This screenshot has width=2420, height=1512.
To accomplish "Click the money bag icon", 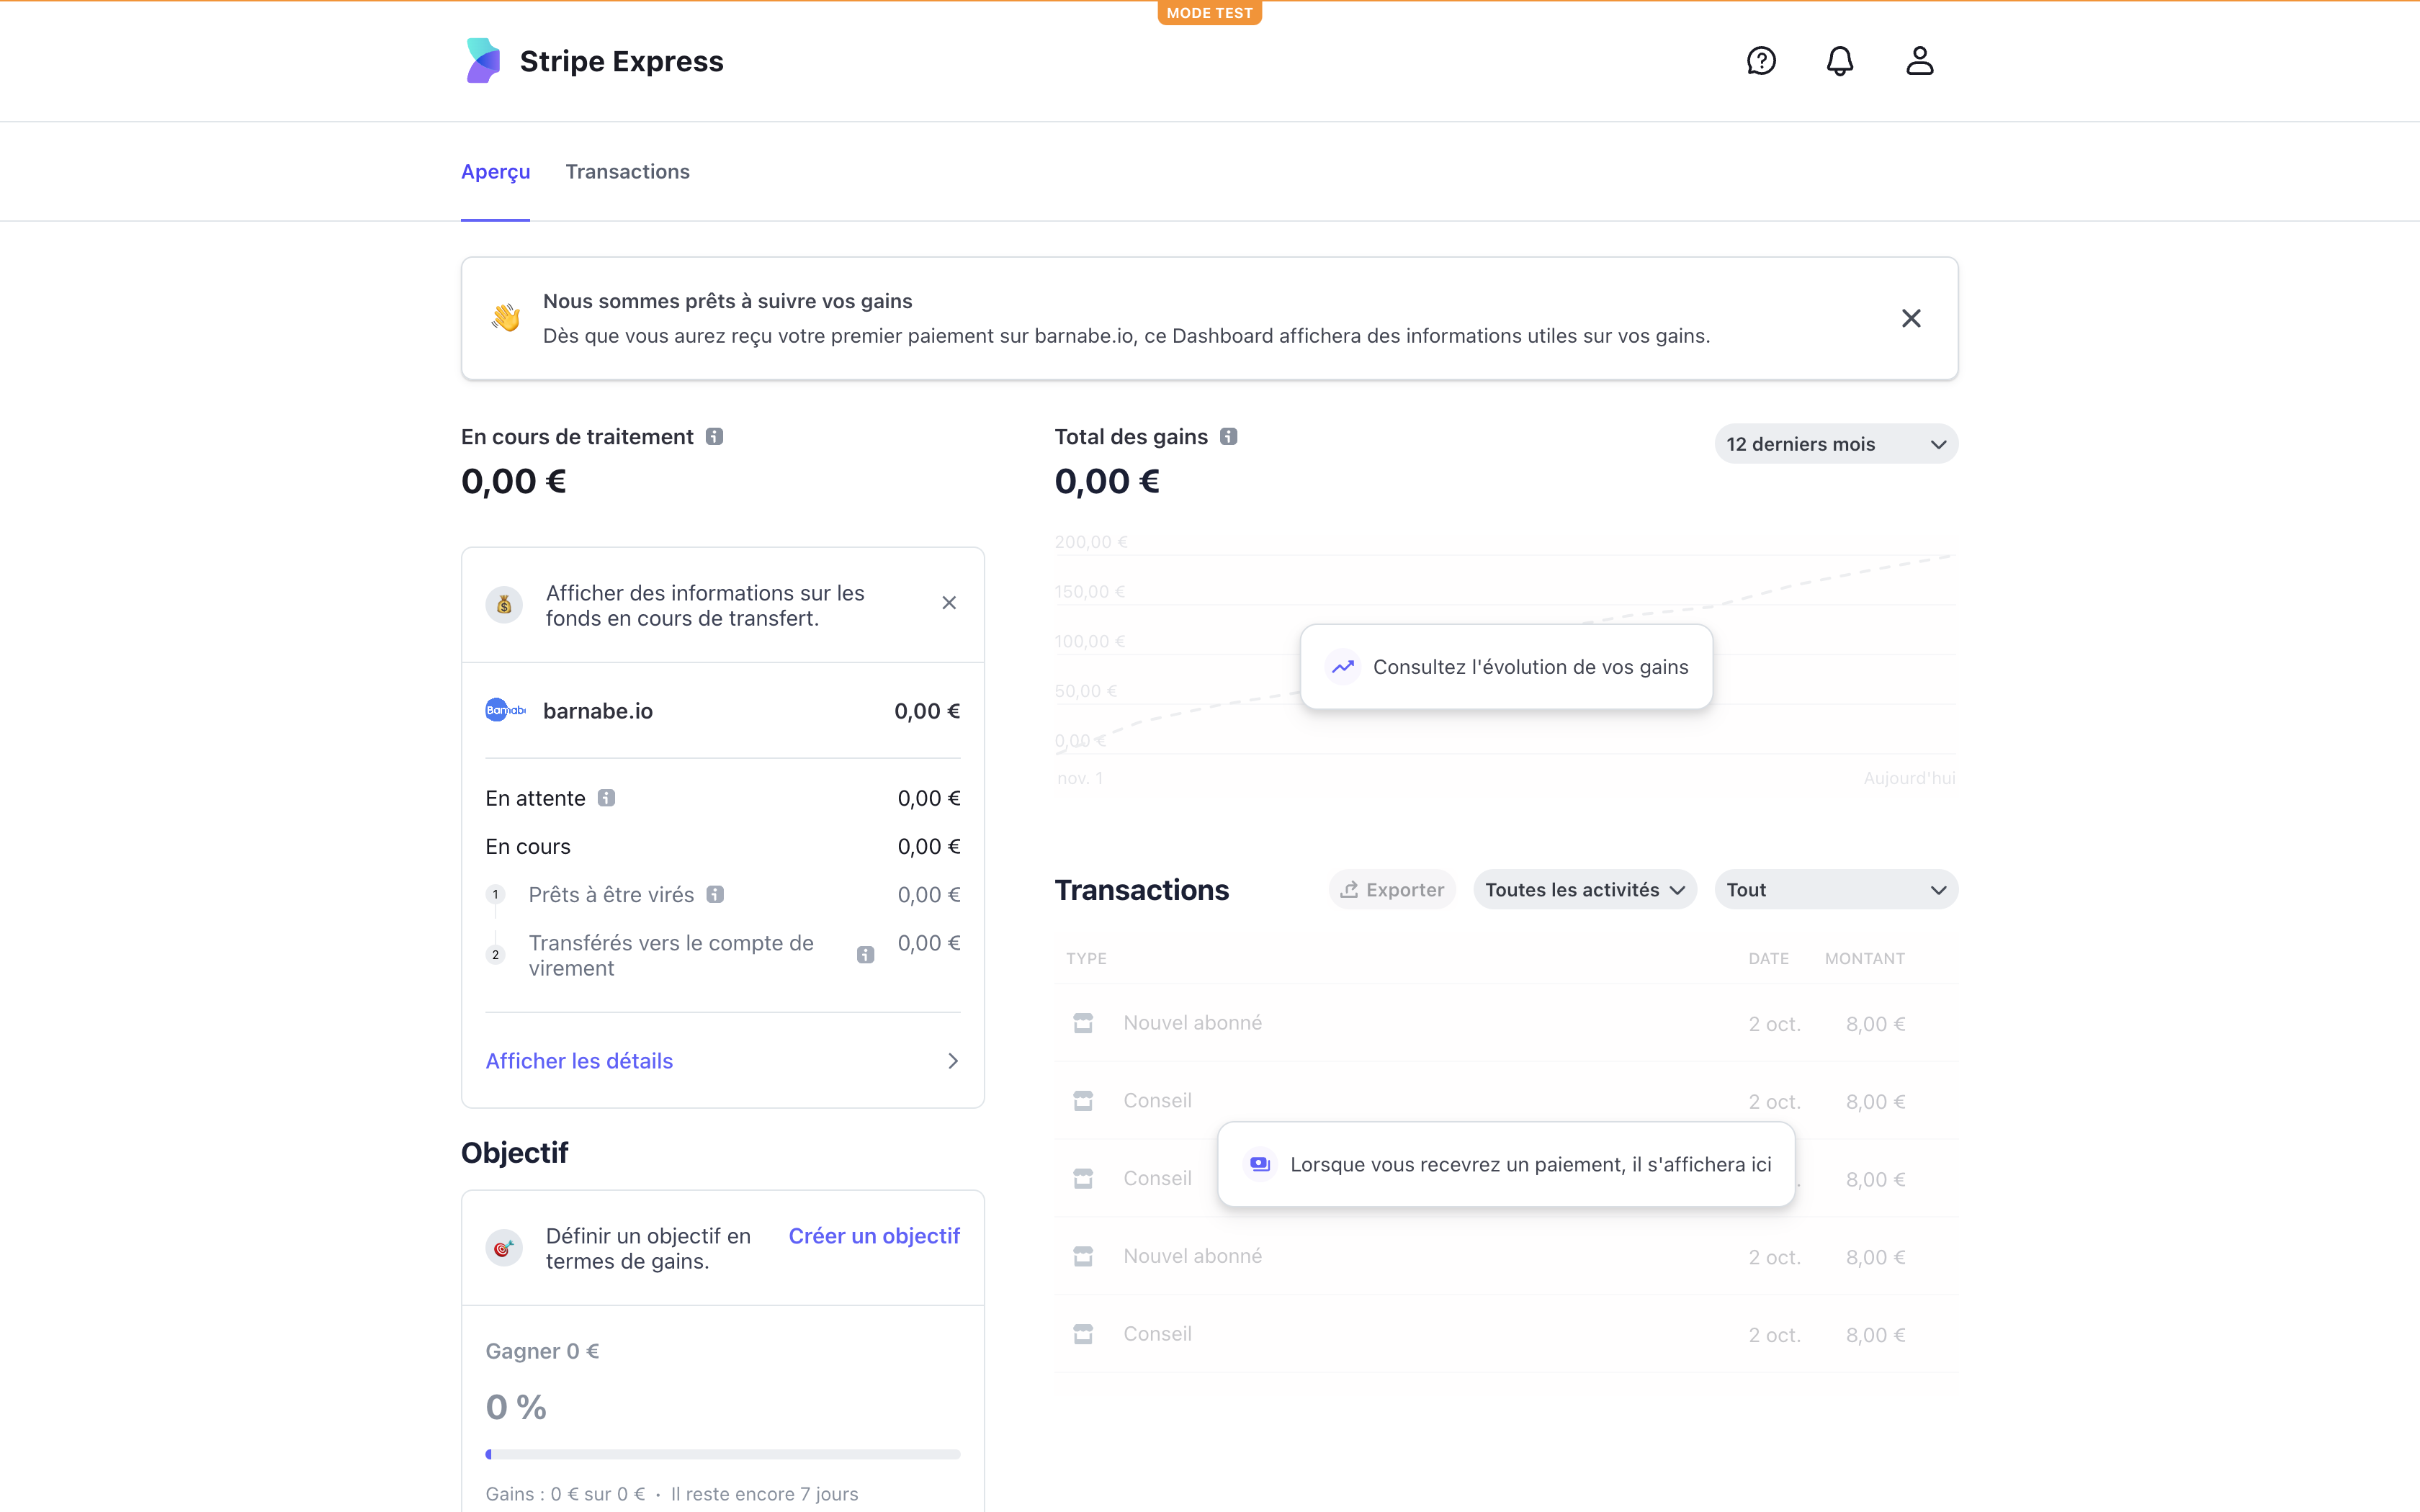I will [x=504, y=605].
